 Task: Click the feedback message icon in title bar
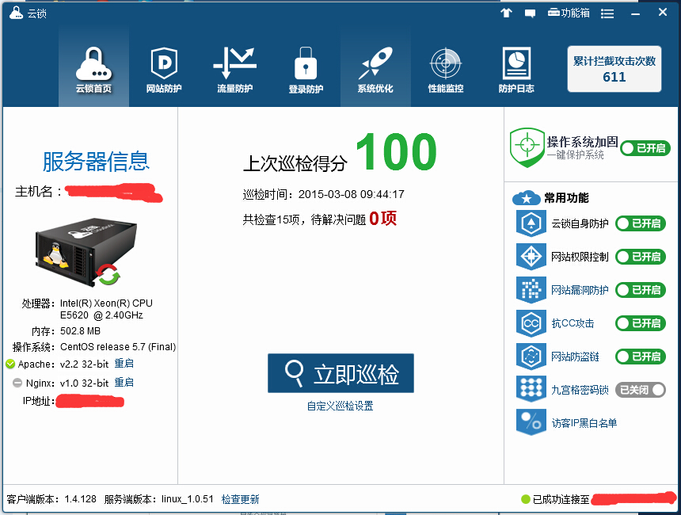click(530, 13)
